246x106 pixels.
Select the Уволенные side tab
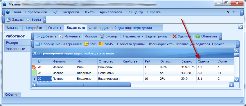(17, 49)
